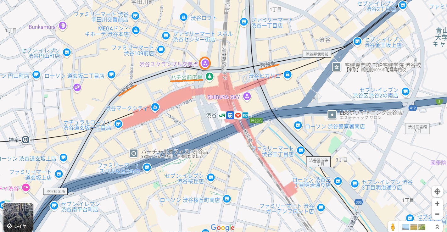Open the SHIBUYA SKY attraction marker
Viewport: 447px width, 232px height.
click(247, 97)
